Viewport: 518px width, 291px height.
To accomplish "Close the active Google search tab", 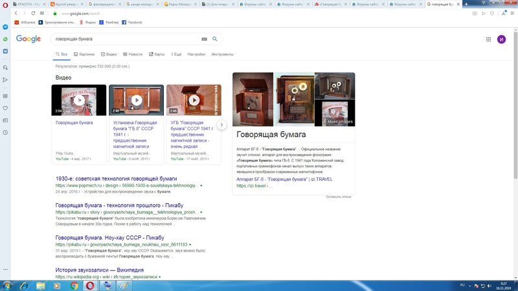I will pyautogui.click(x=458, y=5).
